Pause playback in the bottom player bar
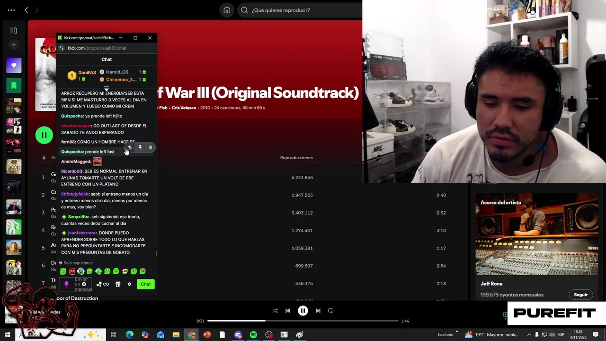 (303, 311)
